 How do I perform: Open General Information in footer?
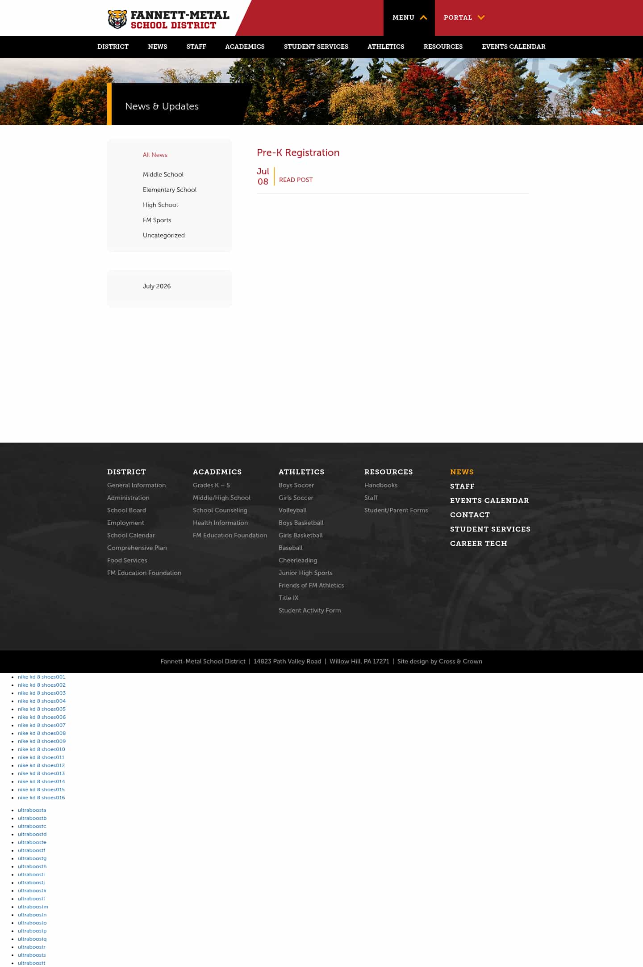136,485
